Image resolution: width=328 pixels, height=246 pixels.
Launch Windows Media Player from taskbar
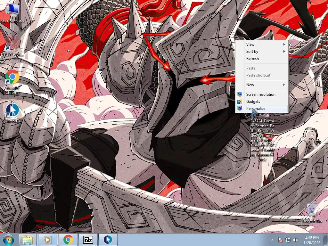pyautogui.click(x=48, y=240)
